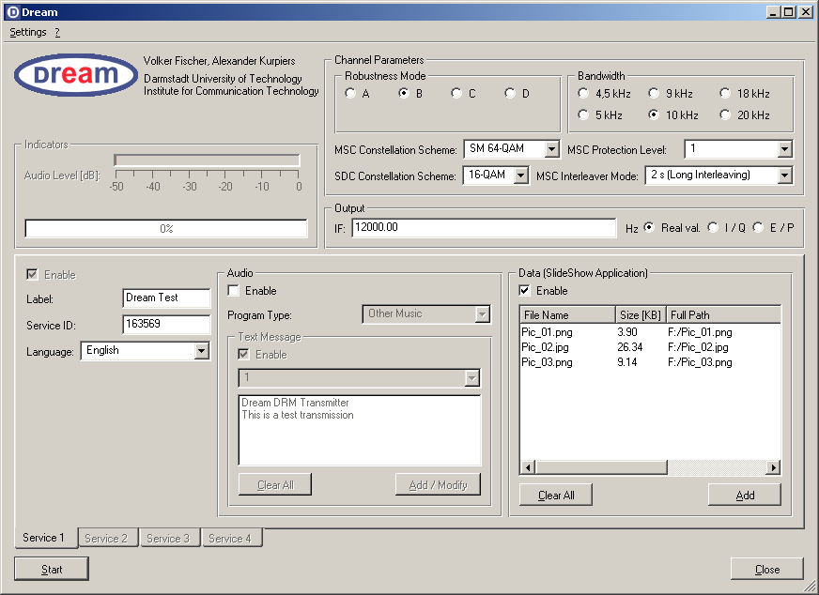Image resolution: width=819 pixels, height=595 pixels.
Task: Expand MSC Interleaver Mode dropdown
Action: click(784, 175)
